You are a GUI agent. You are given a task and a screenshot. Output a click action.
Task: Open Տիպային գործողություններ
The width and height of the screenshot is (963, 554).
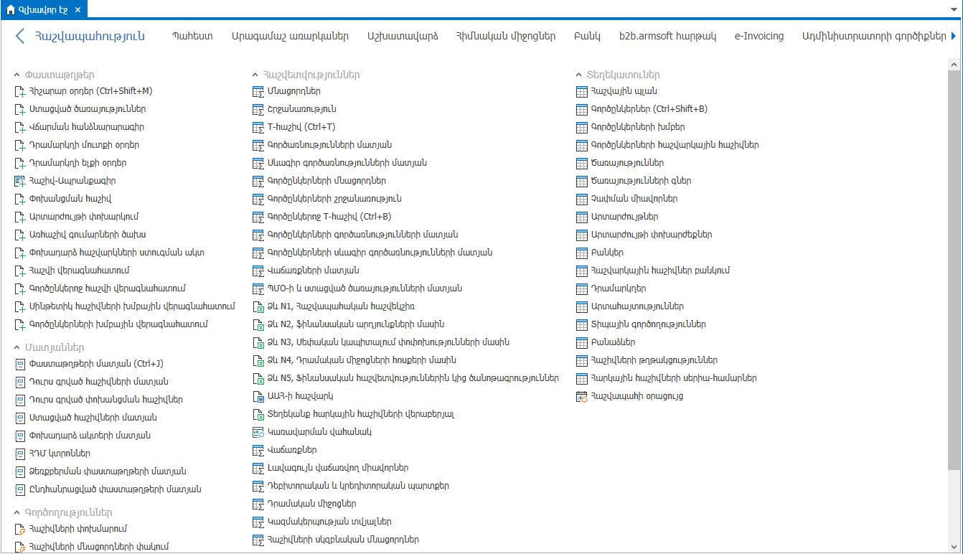pos(648,325)
